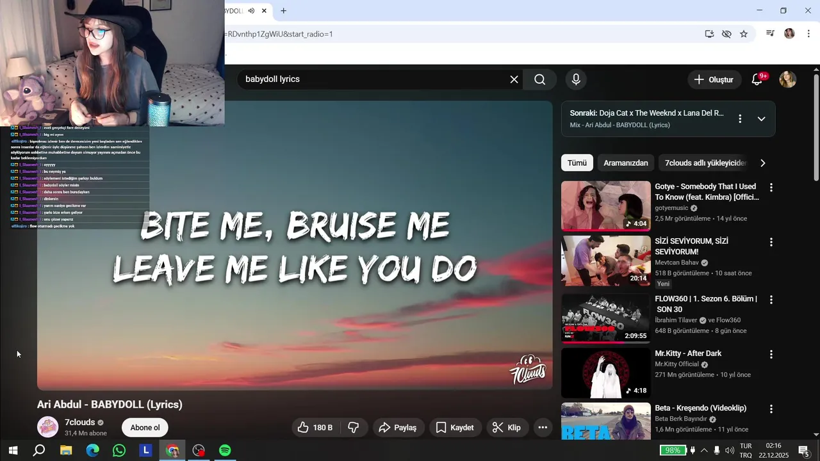The image size is (820, 461).
Task: Select the Tümü filter chip
Action: click(577, 163)
